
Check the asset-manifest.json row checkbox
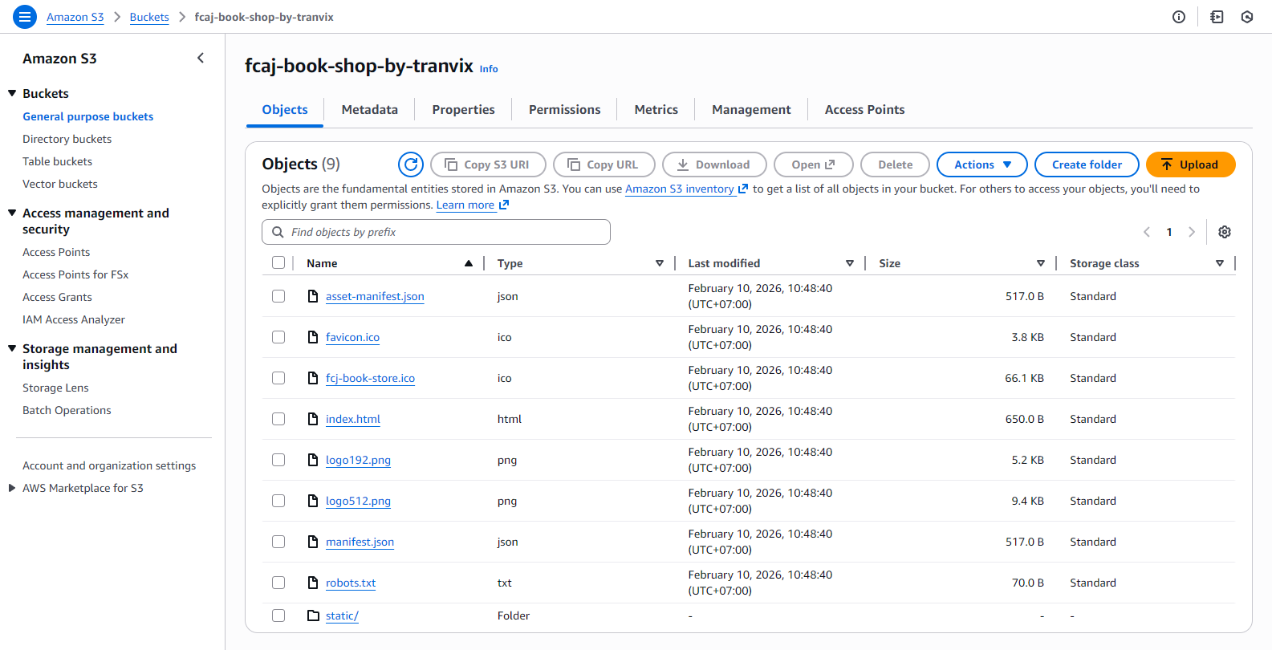pyautogui.click(x=278, y=296)
